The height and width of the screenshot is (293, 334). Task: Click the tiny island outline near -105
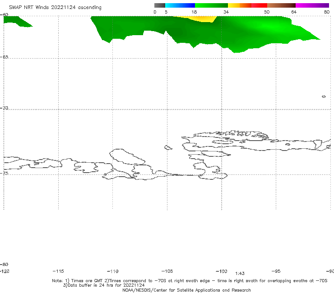pos(168,147)
